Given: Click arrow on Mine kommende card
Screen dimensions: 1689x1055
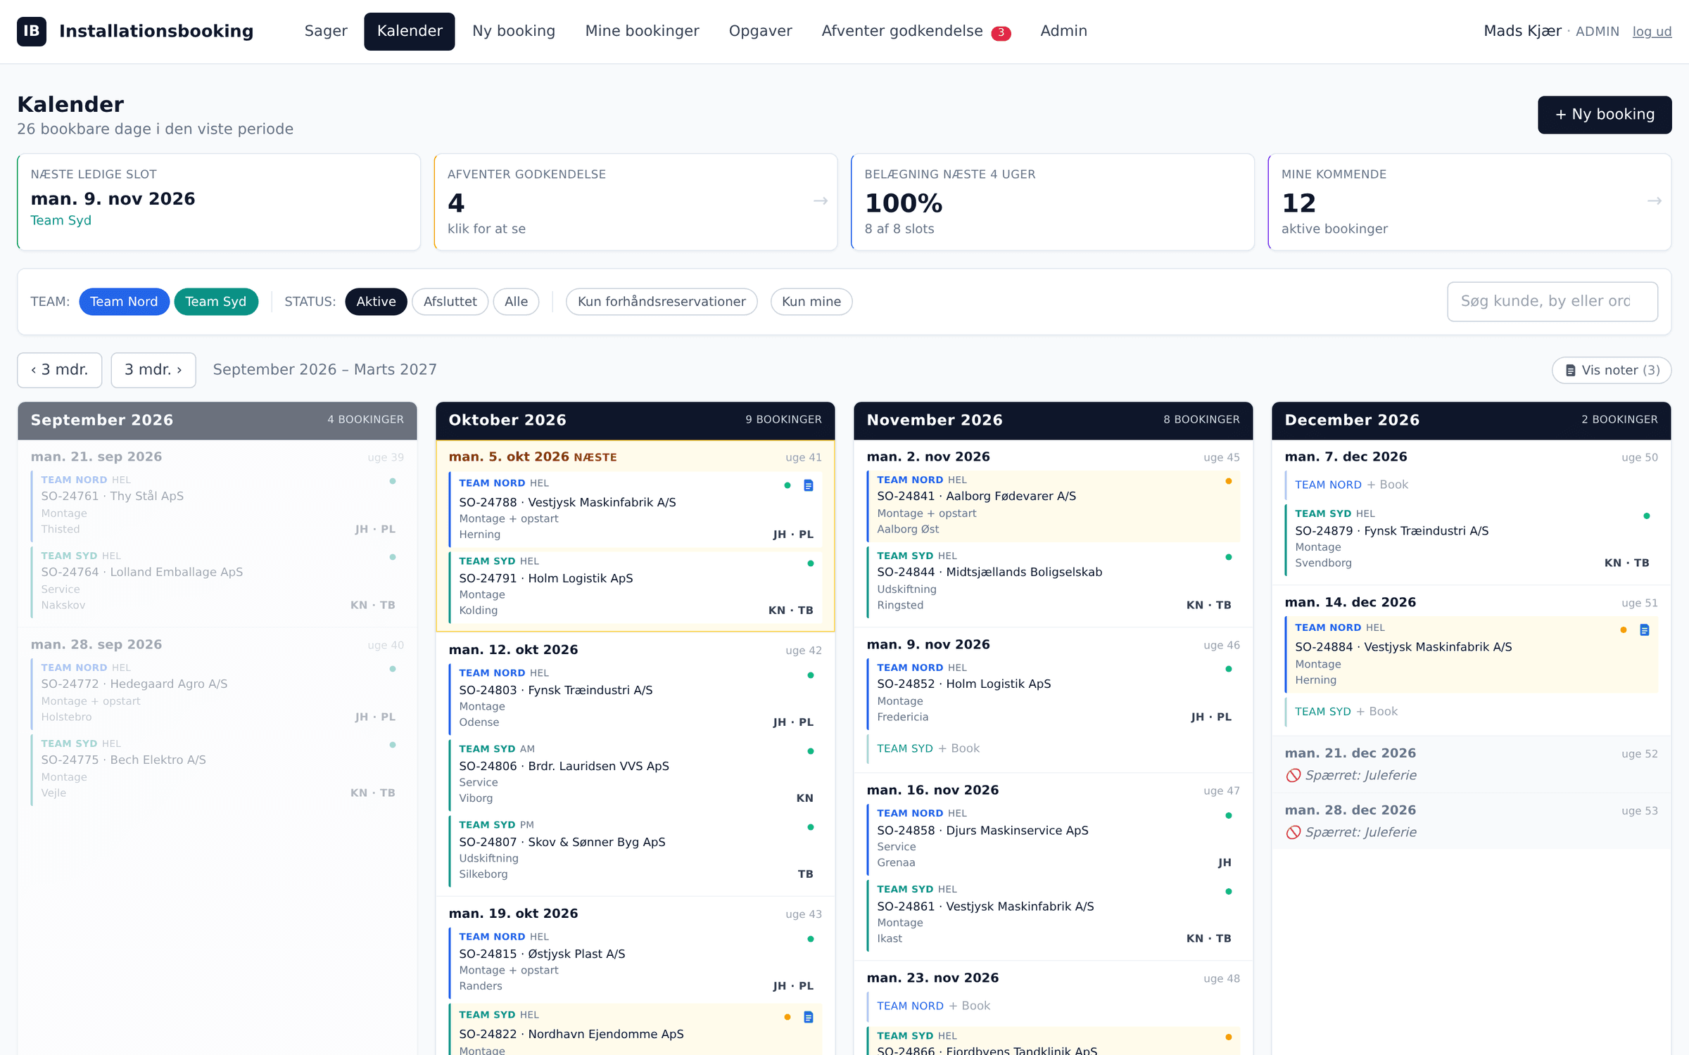Looking at the screenshot, I should point(1655,201).
